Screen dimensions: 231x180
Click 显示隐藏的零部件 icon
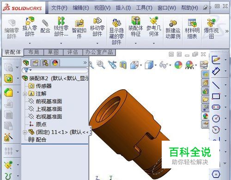(116, 23)
